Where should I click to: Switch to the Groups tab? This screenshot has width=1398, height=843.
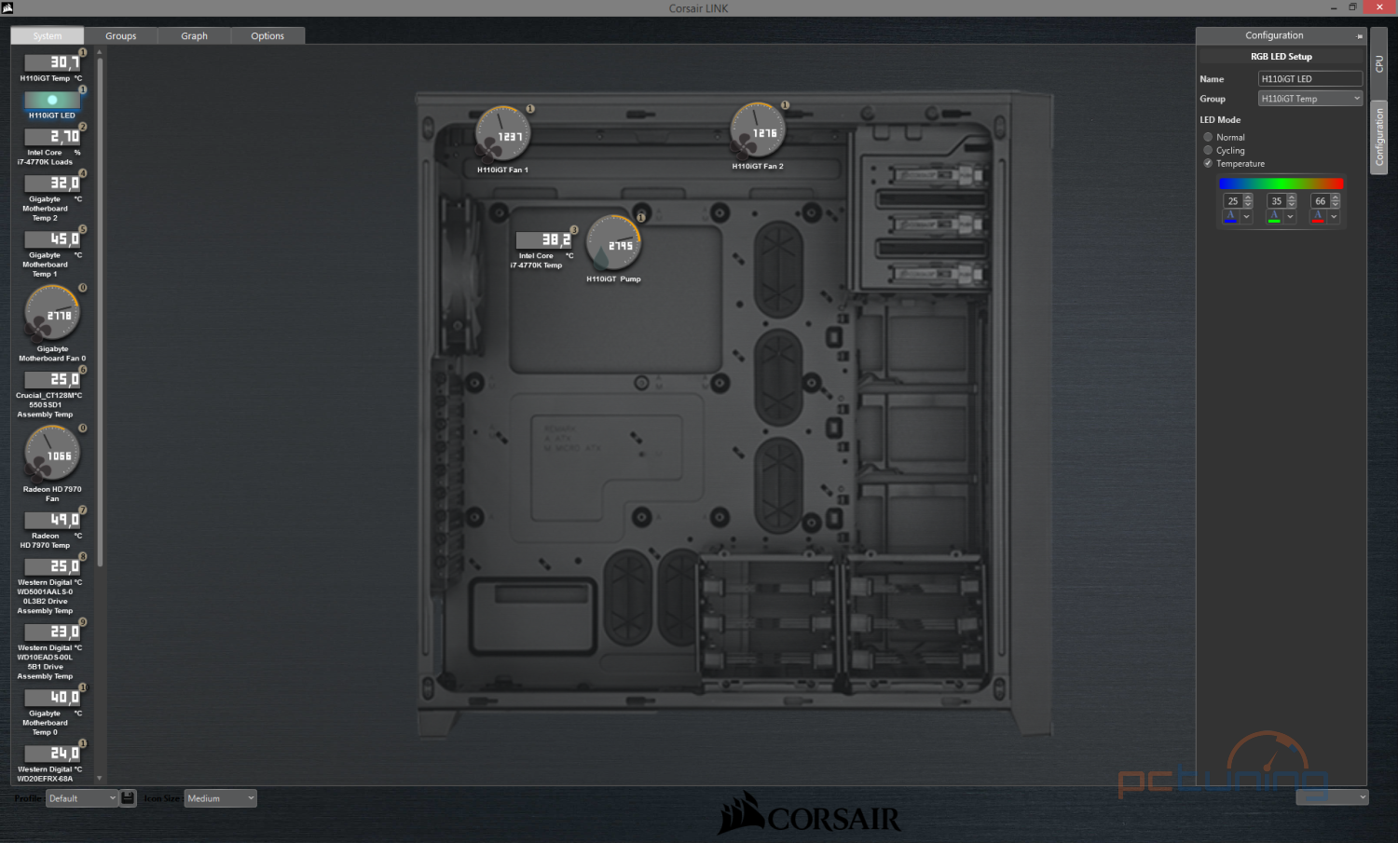pos(121,35)
